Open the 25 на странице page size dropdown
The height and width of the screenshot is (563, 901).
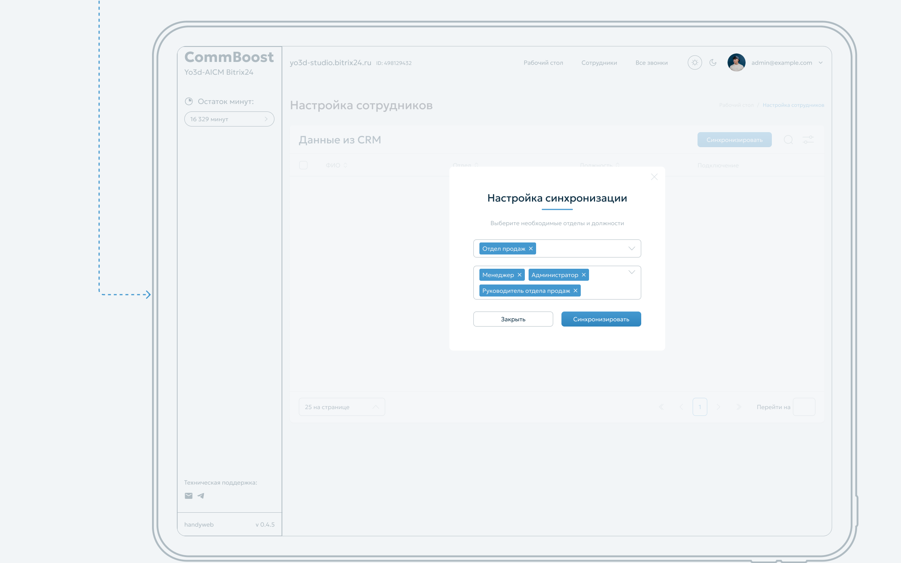click(342, 407)
